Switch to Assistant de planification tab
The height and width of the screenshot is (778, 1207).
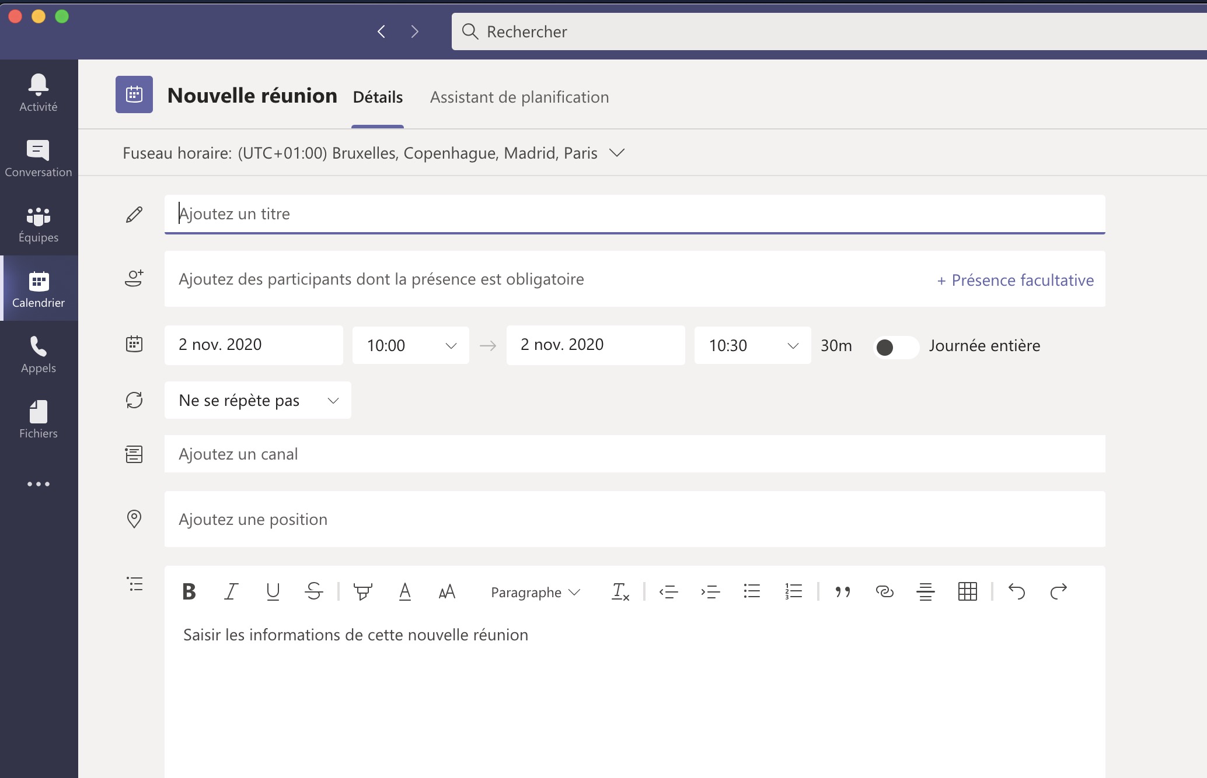click(519, 97)
